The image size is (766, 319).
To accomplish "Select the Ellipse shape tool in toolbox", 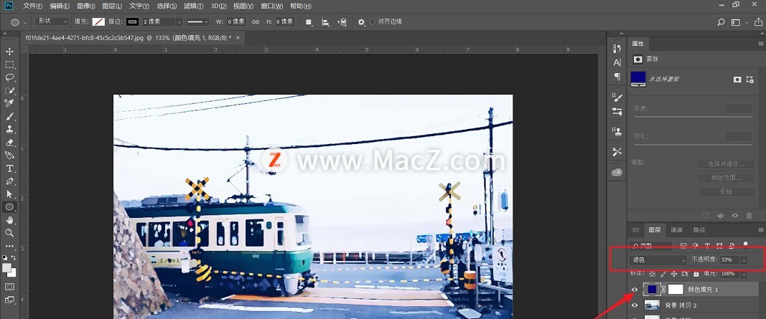I will click(9, 207).
